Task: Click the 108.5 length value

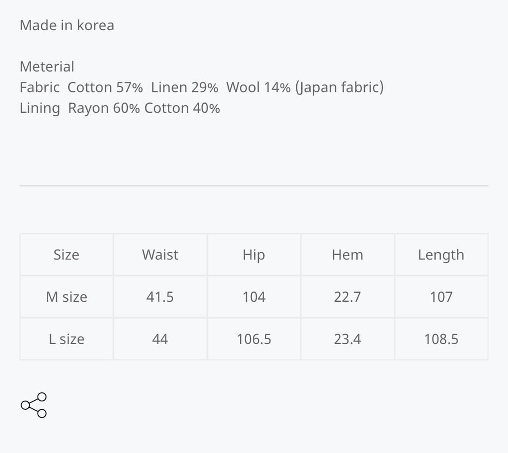Action: click(x=441, y=339)
